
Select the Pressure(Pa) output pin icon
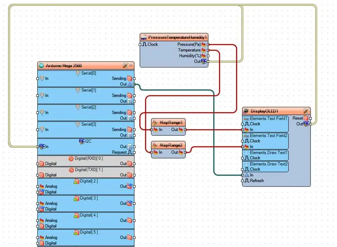(203, 45)
